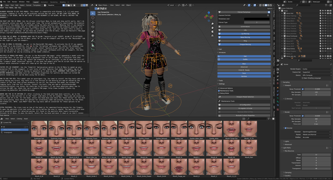Enable the Debug Mode checkbox
Image resolution: width=333 pixels, height=180 pixels.
[x=219, y=93]
